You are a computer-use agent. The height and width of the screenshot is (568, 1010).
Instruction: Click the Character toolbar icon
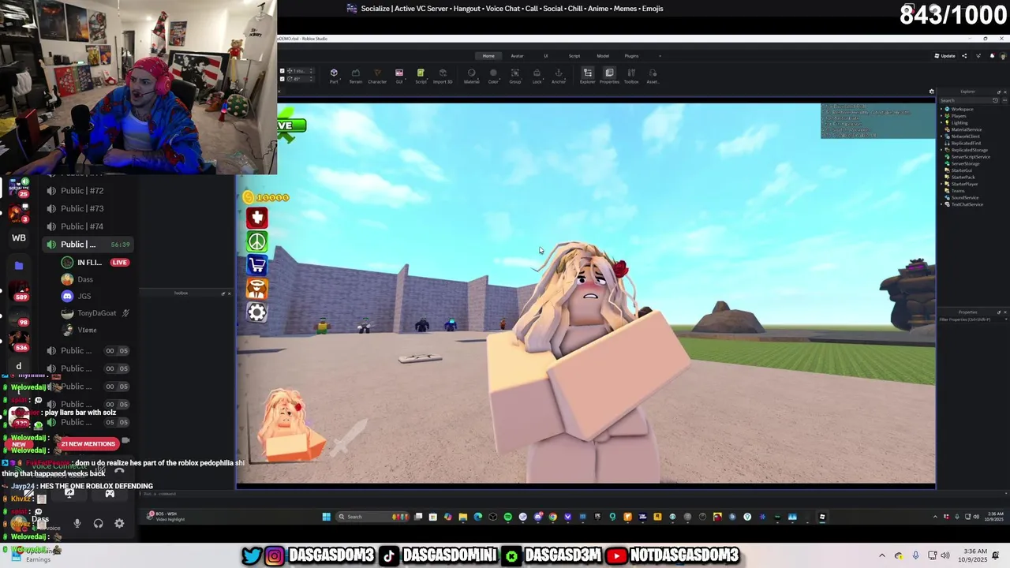tap(377, 75)
